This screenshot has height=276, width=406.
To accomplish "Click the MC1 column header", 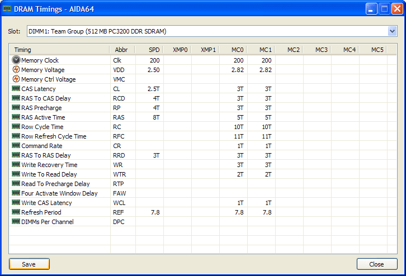I will click(261, 50).
